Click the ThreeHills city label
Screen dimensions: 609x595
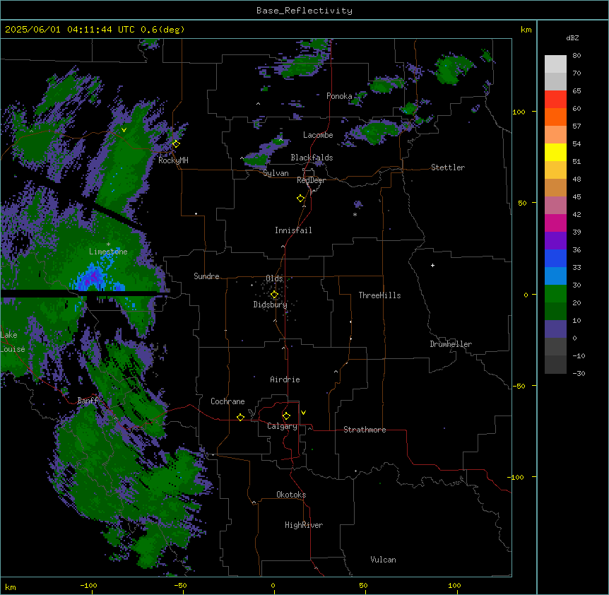[380, 295]
